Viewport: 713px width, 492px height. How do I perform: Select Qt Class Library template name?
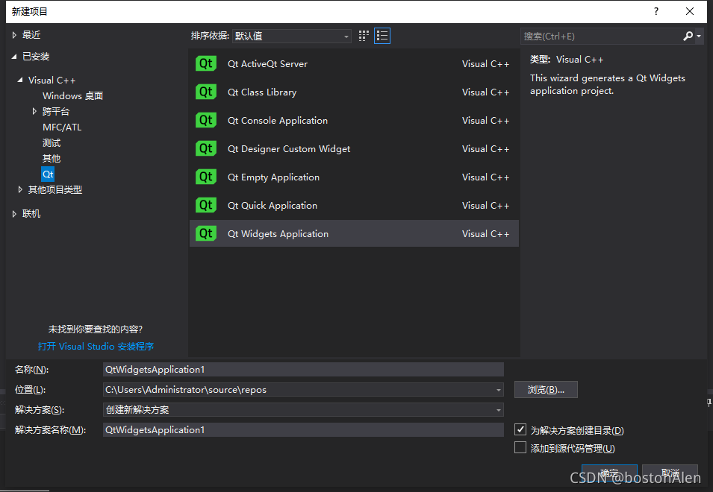(x=262, y=92)
